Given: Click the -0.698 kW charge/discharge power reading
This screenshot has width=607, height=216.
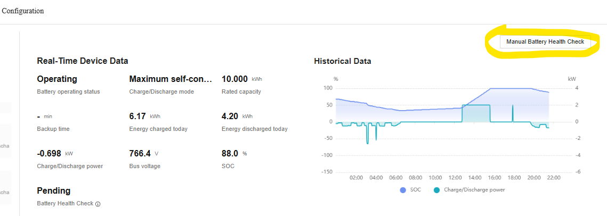Looking at the screenshot, I should [50, 153].
